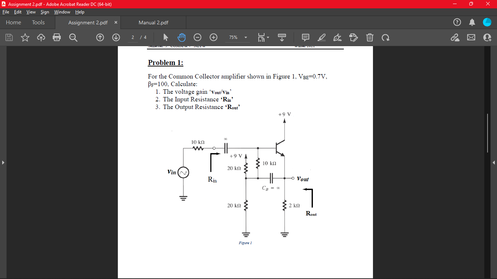Open the View menu

click(x=31, y=12)
